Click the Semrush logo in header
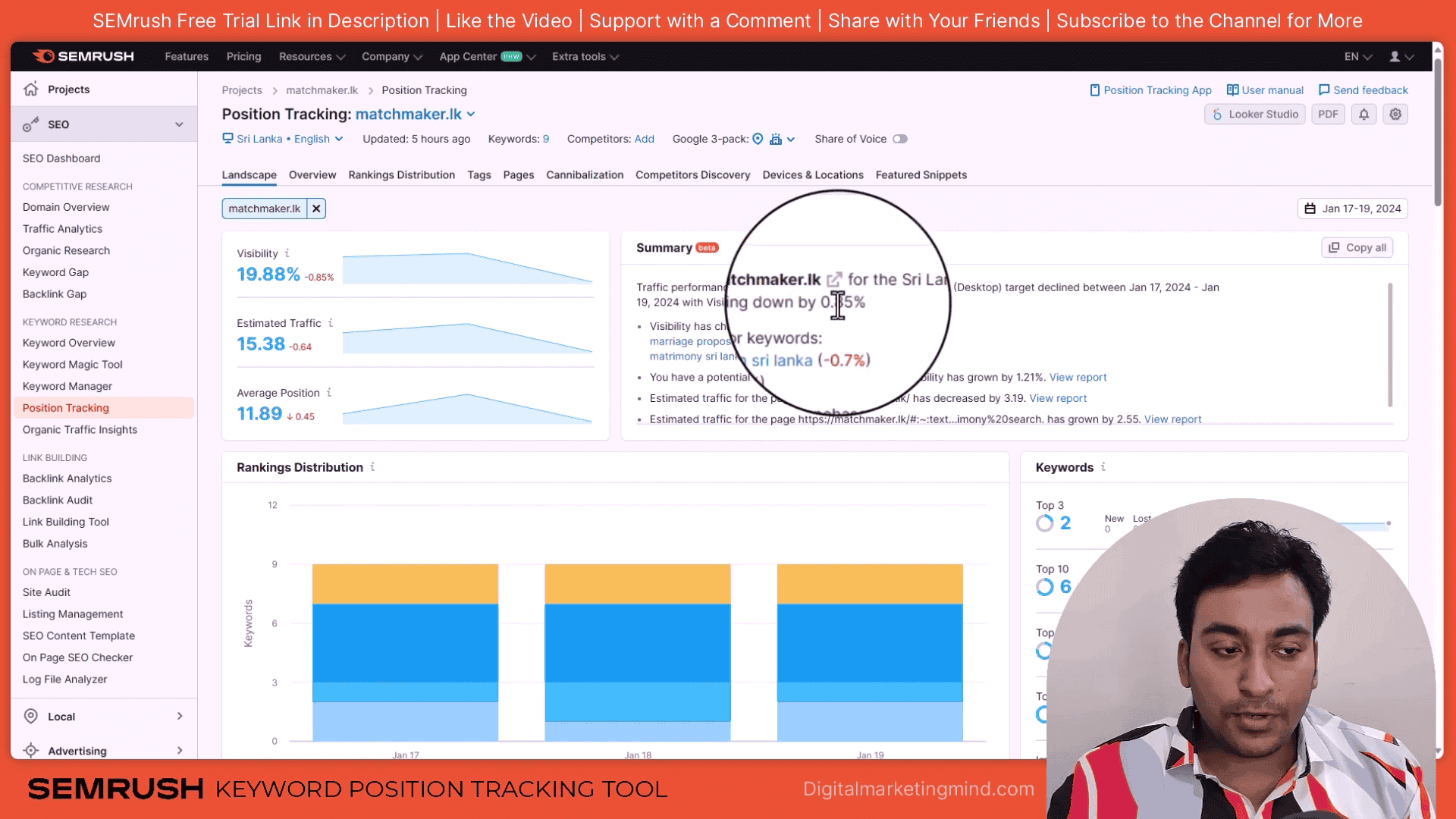The height and width of the screenshot is (819, 1456). point(83,56)
